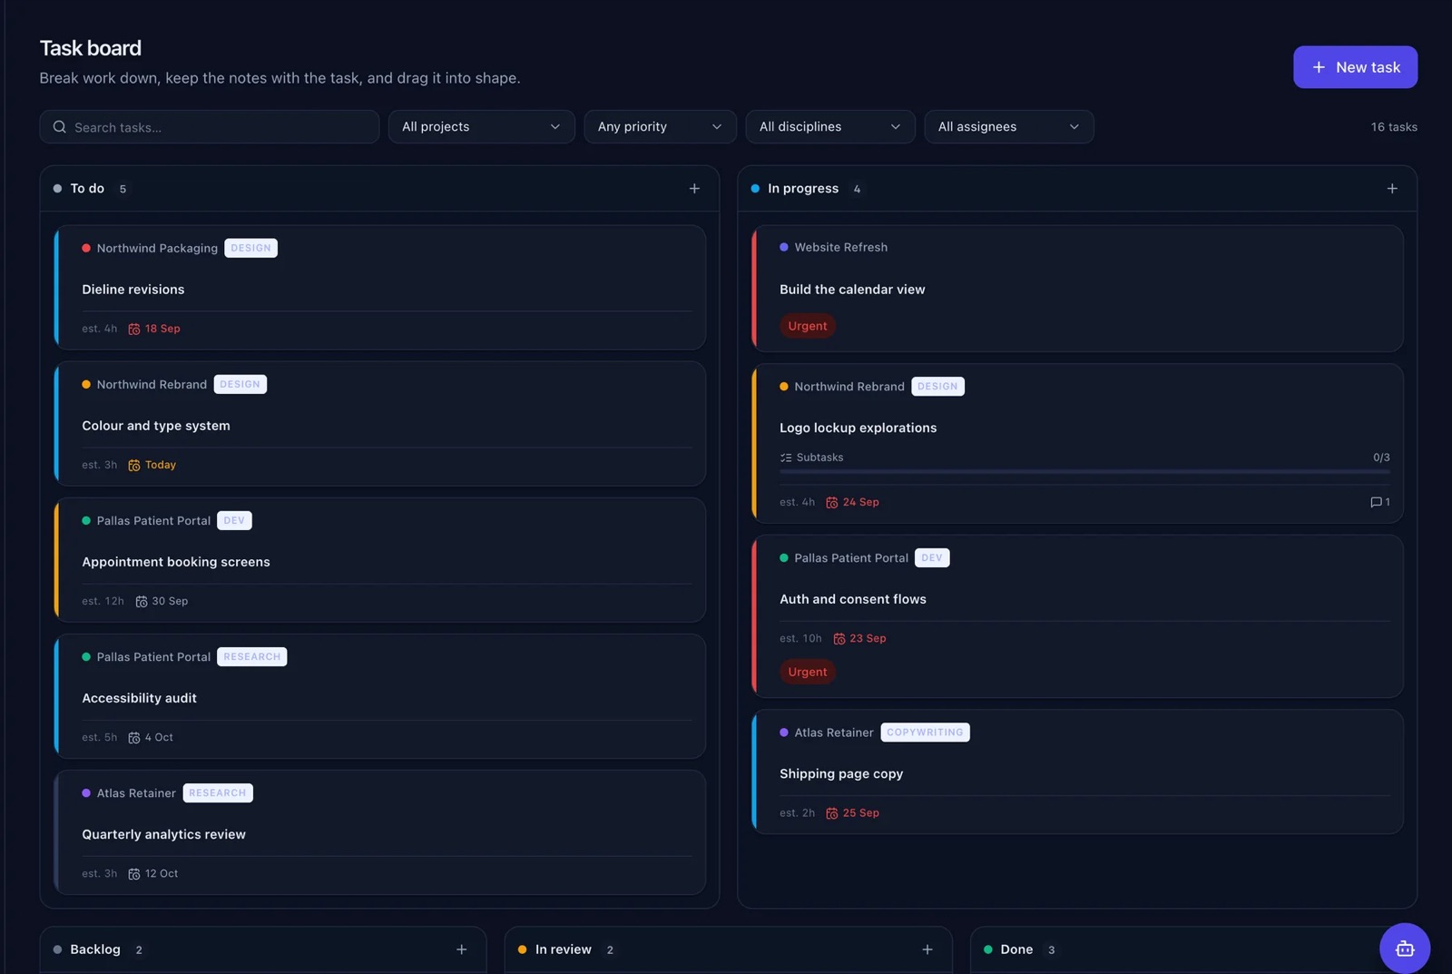Open the Quarterly analytics review task
This screenshot has width=1452, height=974.
point(379,832)
